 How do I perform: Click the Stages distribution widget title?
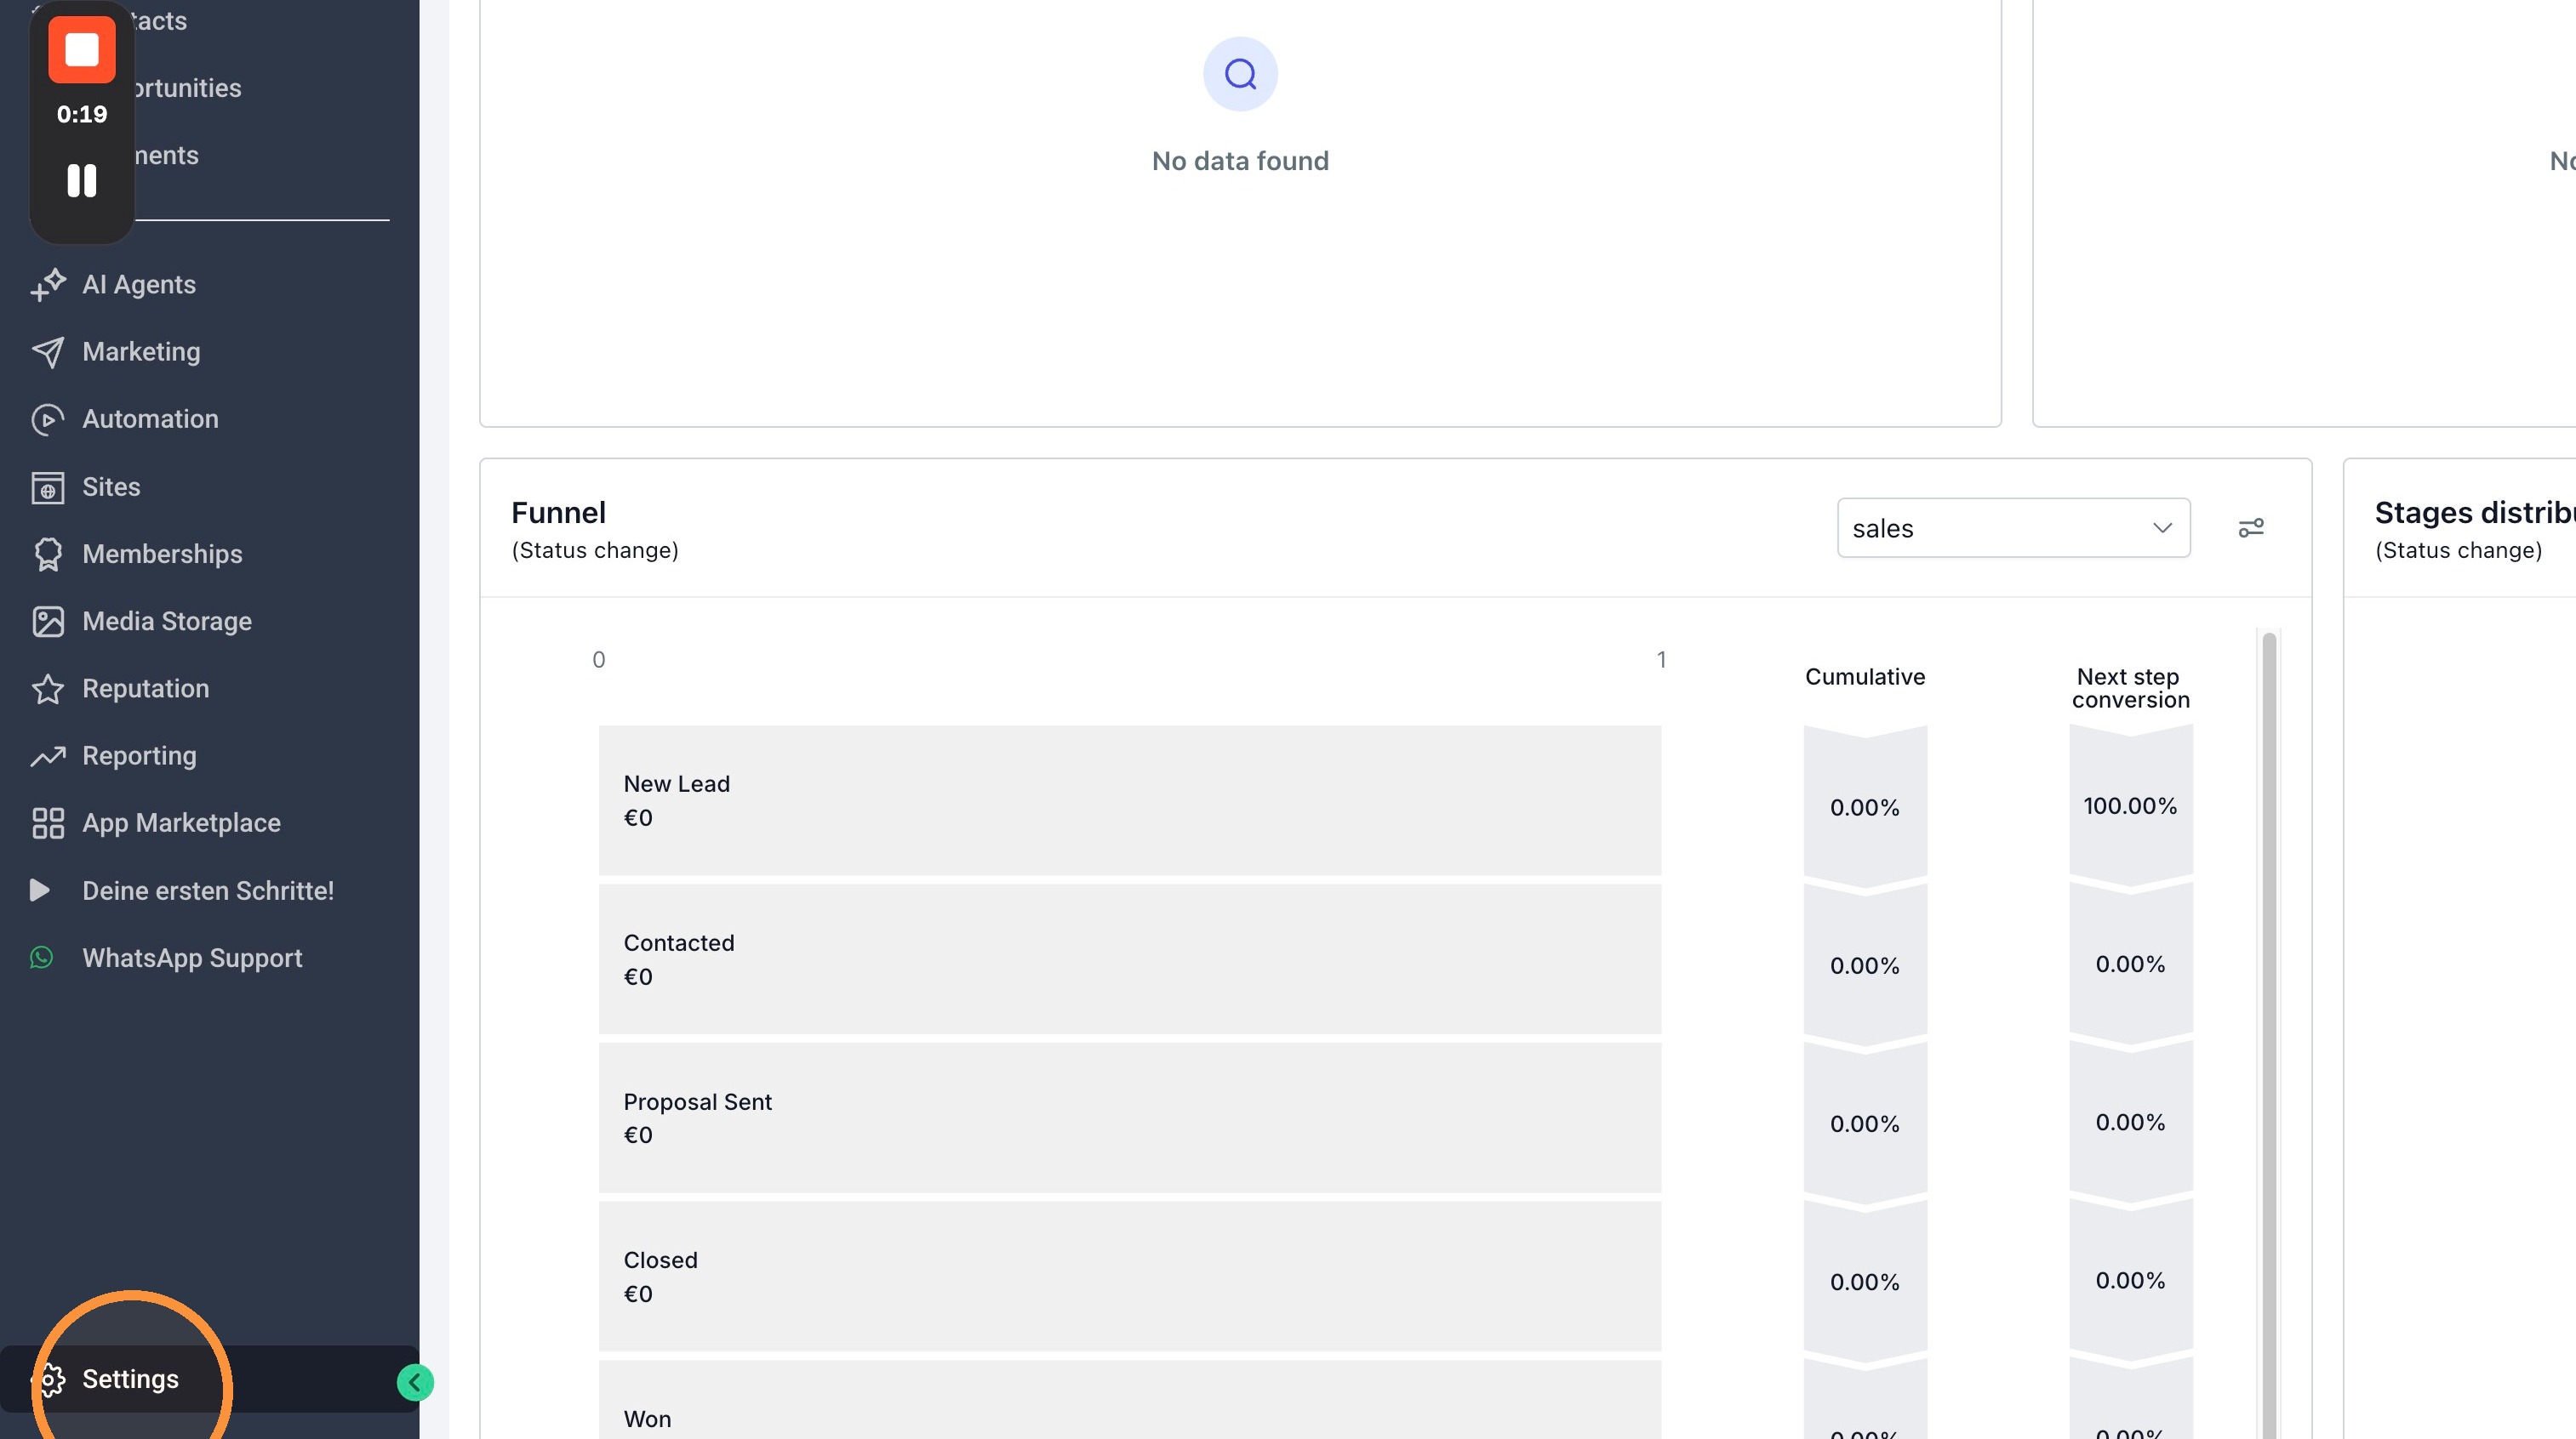(2474, 513)
